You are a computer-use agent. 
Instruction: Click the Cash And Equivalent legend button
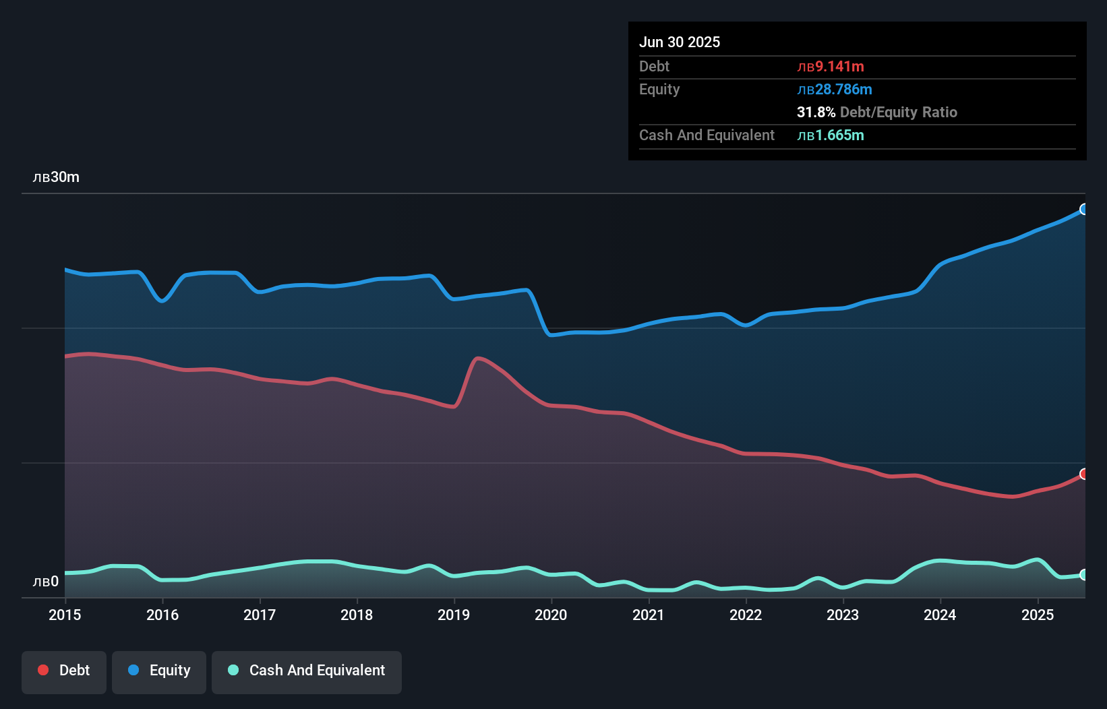(317, 671)
